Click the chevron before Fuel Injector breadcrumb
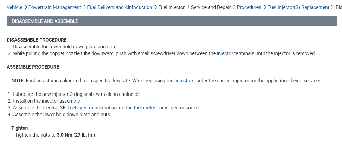Image resolution: width=342 pixels, height=149 pixels. (x=156, y=7)
